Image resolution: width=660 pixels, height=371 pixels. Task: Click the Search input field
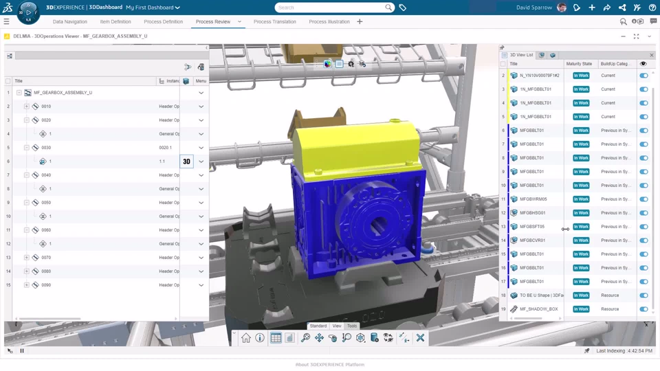pyautogui.click(x=331, y=8)
